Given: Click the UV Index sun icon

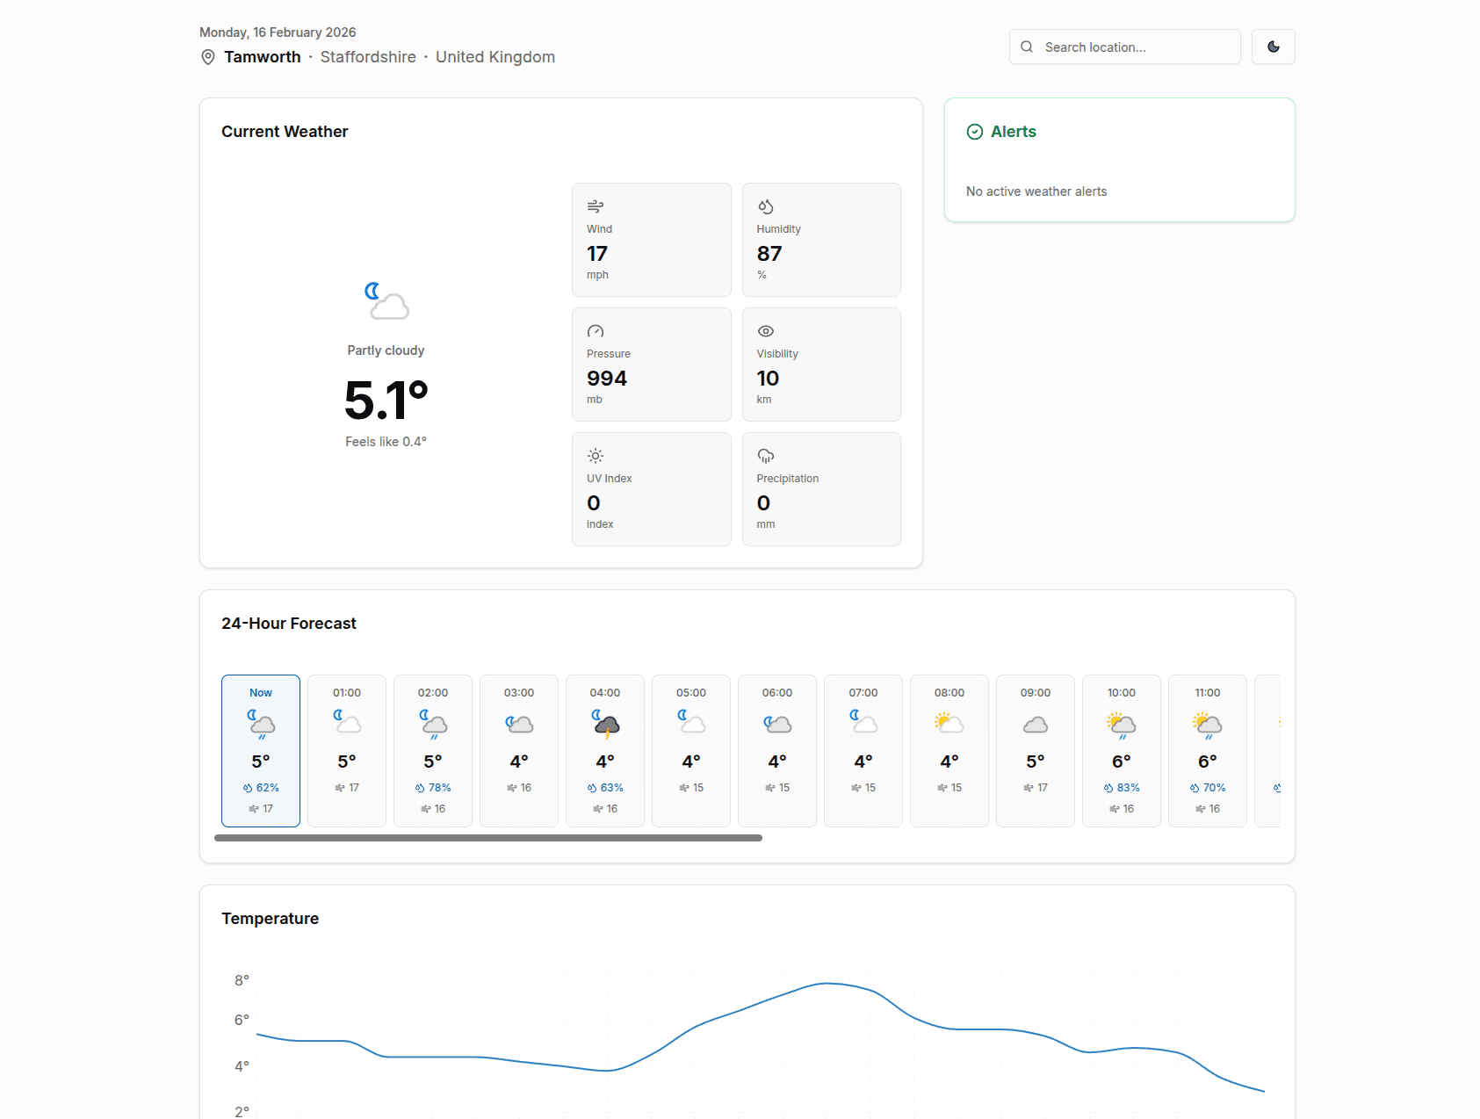Looking at the screenshot, I should click(x=596, y=456).
